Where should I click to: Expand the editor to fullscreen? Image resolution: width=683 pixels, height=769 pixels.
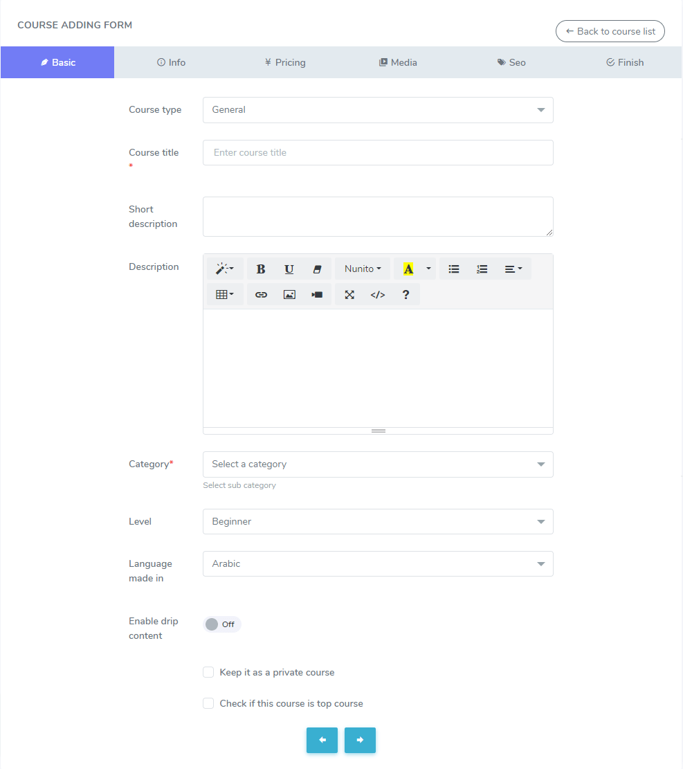coord(349,294)
